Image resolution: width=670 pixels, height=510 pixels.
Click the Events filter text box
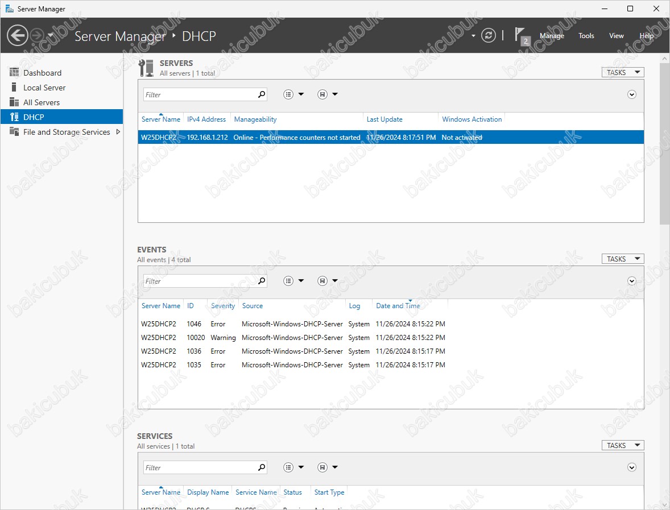click(x=199, y=281)
